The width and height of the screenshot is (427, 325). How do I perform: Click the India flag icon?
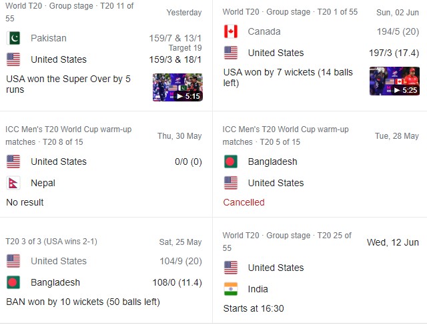pyautogui.click(x=231, y=289)
